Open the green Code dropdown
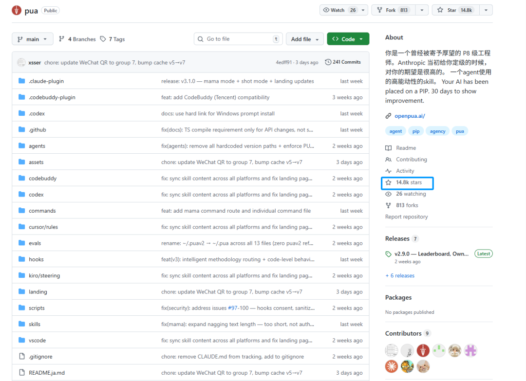Viewport: 526px width, 381px height. point(348,39)
